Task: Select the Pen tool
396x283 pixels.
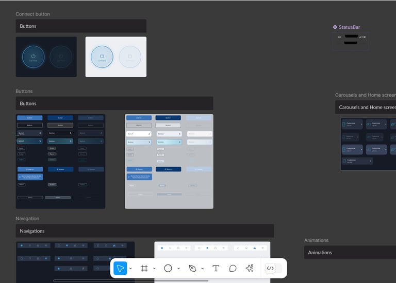Action: tap(192, 269)
